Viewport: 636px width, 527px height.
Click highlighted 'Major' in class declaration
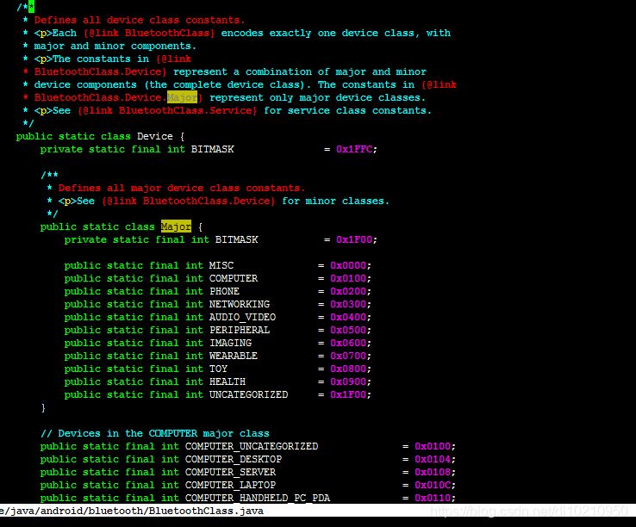pos(176,226)
